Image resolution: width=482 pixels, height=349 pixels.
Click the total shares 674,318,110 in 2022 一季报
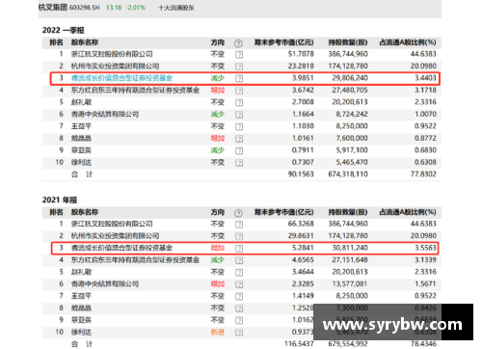pyautogui.click(x=348, y=174)
